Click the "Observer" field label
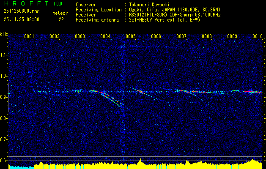 coord(86,5)
